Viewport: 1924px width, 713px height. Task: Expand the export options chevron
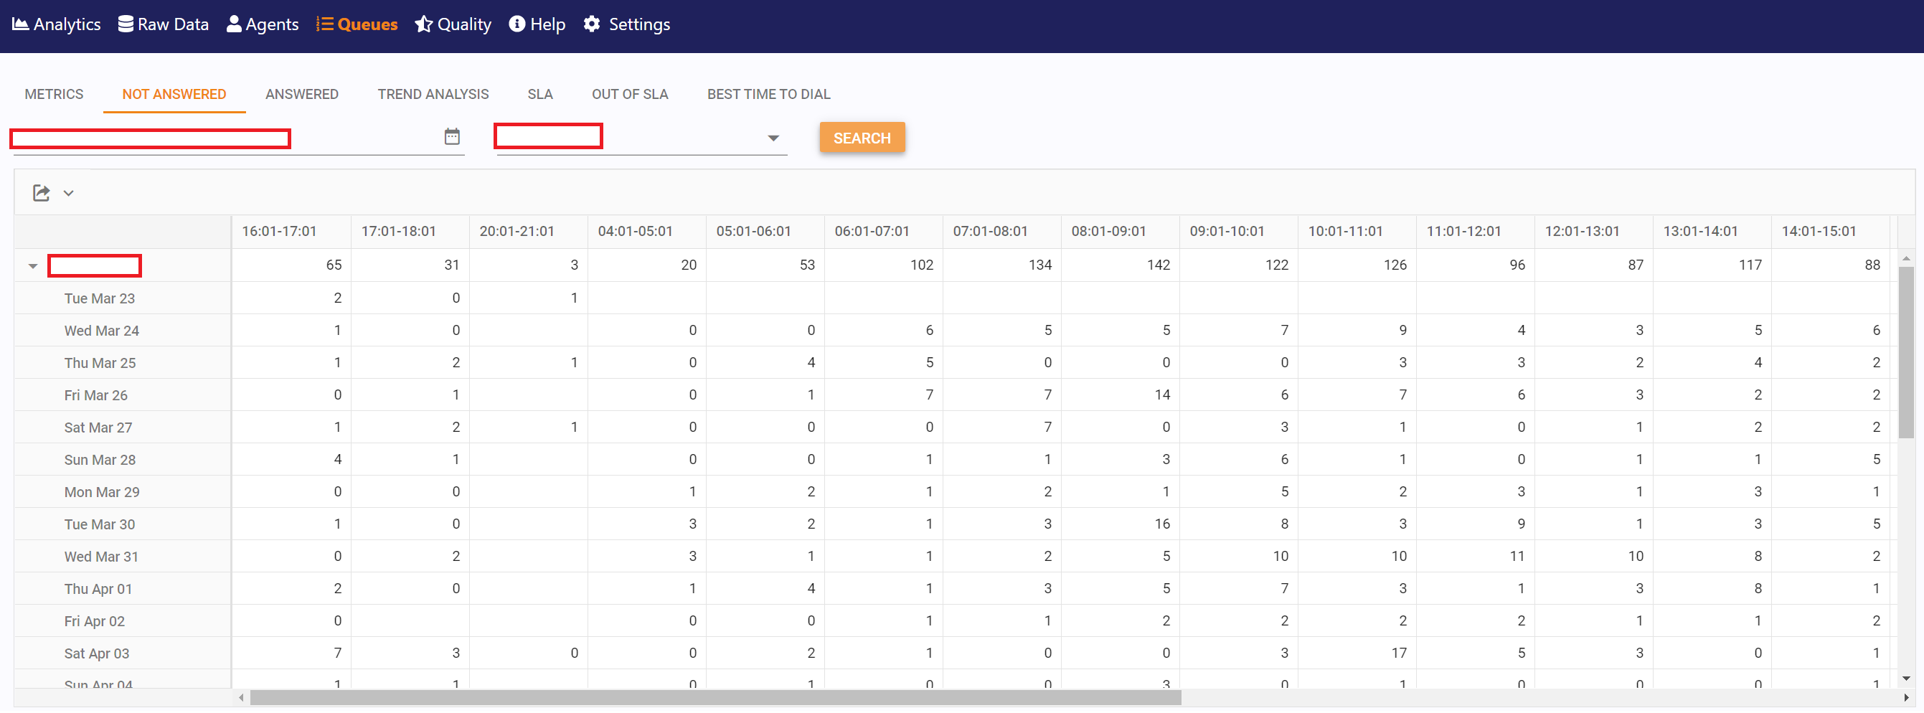69,194
